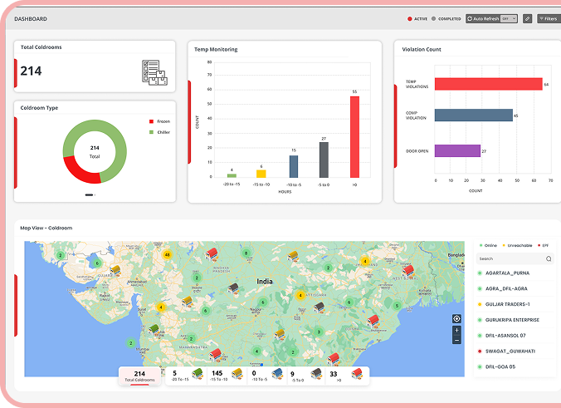Viewport: 561px width, 408px height.
Task: Click the map recenter location icon
Action: click(x=456, y=318)
